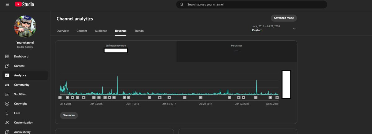This screenshot has width=372, height=134.
Task: Click the Bladez Andrew channel name
Action: 25,47
